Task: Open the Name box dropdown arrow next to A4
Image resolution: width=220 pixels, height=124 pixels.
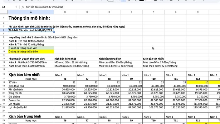Action: [16, 7]
